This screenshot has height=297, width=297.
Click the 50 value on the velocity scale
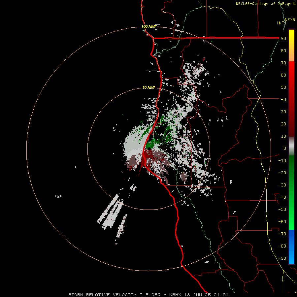[x=283, y=87]
